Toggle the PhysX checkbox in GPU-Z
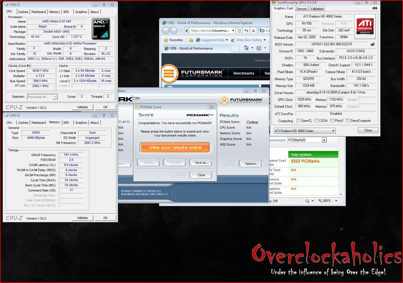The height and width of the screenshot is (283, 403). 332,121
